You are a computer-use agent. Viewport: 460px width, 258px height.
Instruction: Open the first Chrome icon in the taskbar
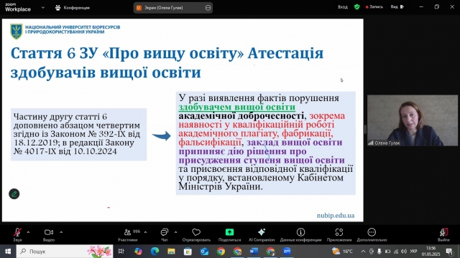[221, 252]
